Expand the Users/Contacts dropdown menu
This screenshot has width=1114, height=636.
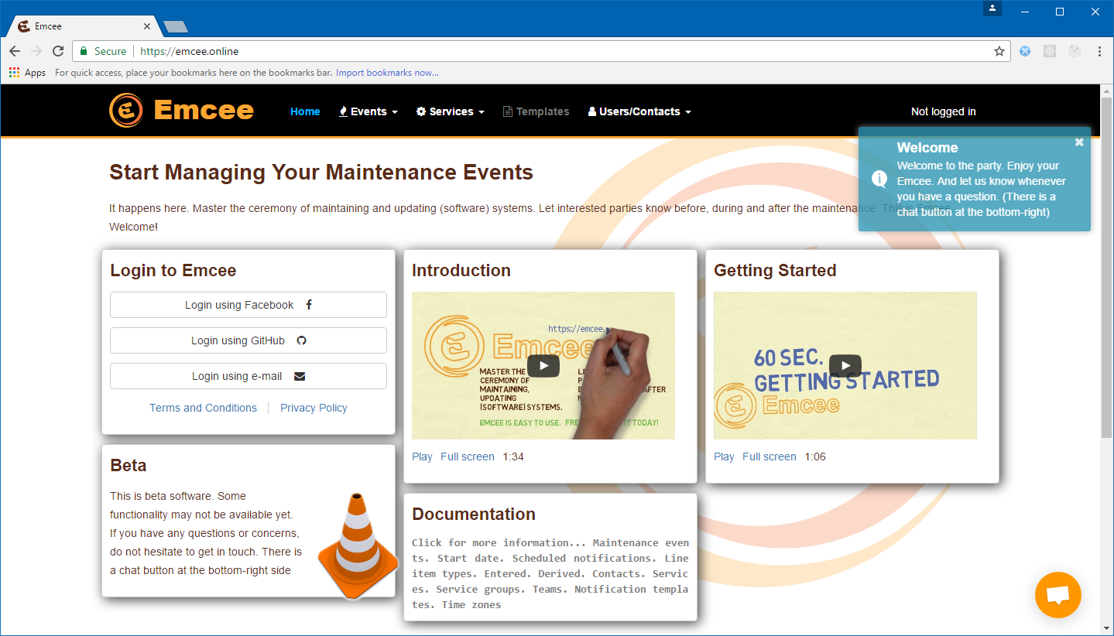[639, 111]
